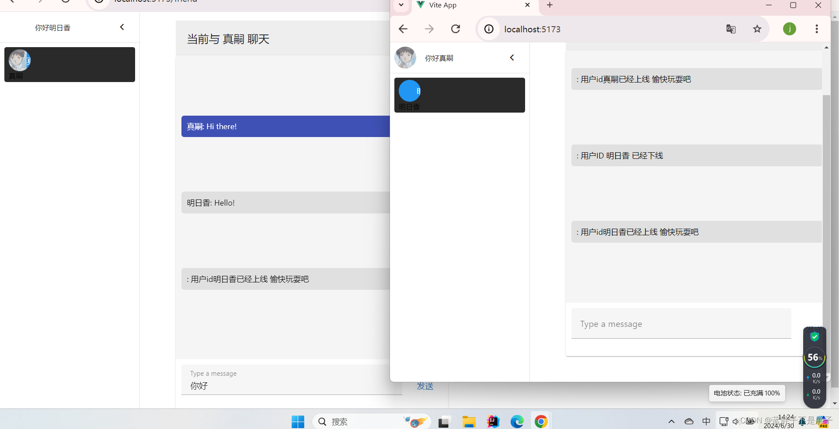Screen dimensions: 839x429
Task: Click the 用户ID 明日香 已经下线 message
Action: pos(696,155)
